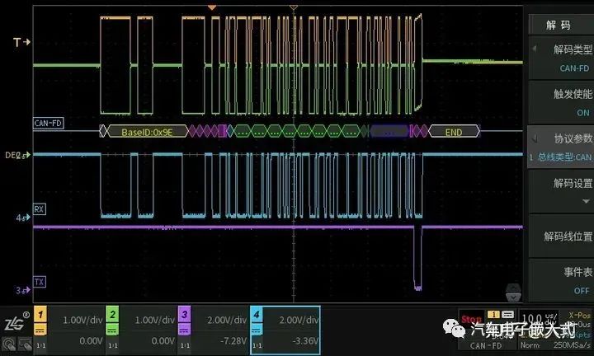Tap the screen-touch icon beside the gesture icon
Screen dimensions: 594x356
pyautogui.click(x=25, y=344)
